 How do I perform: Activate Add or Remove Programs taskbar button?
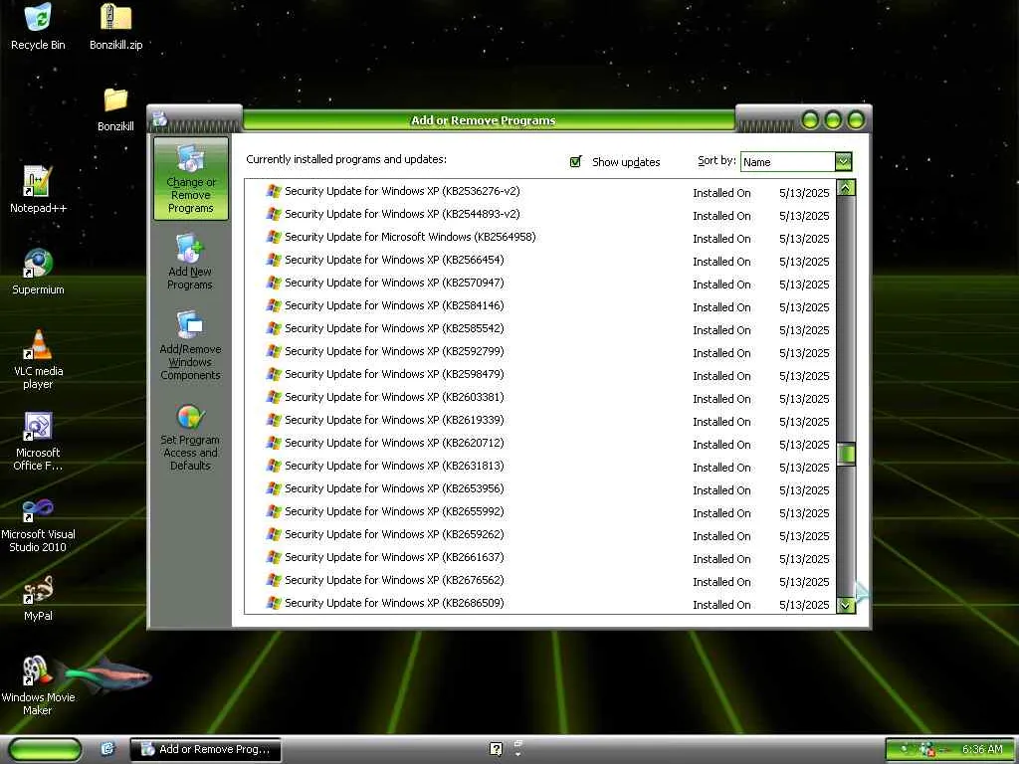pyautogui.click(x=206, y=749)
